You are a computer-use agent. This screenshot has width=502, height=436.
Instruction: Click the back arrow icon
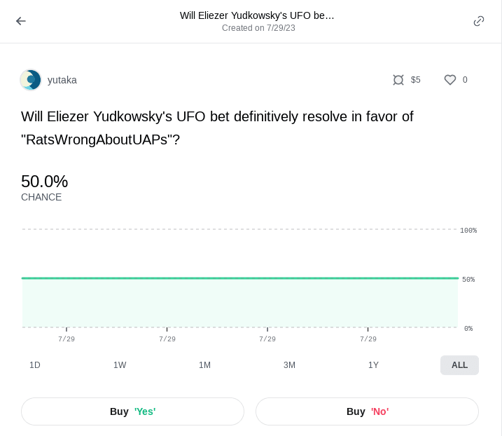21,21
